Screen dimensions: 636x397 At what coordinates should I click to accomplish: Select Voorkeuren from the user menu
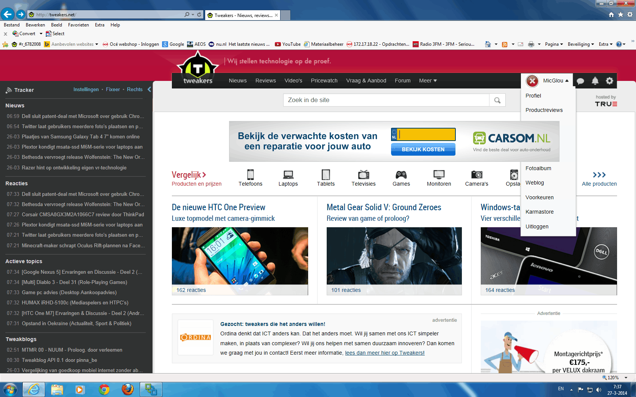(x=539, y=197)
